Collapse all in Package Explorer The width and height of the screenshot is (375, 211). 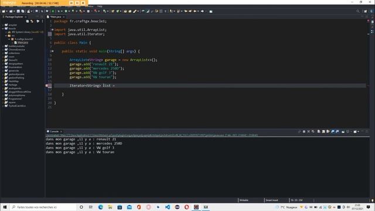click(x=28, y=21)
